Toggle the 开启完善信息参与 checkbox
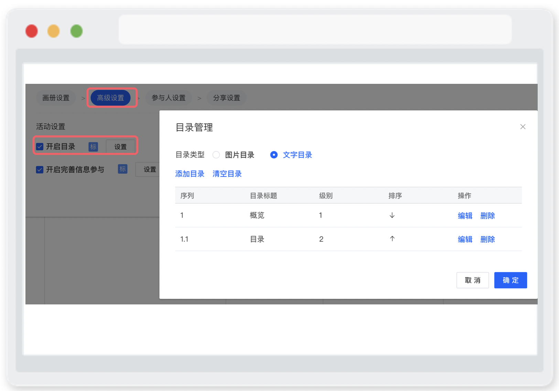559x391 pixels. [x=40, y=170]
